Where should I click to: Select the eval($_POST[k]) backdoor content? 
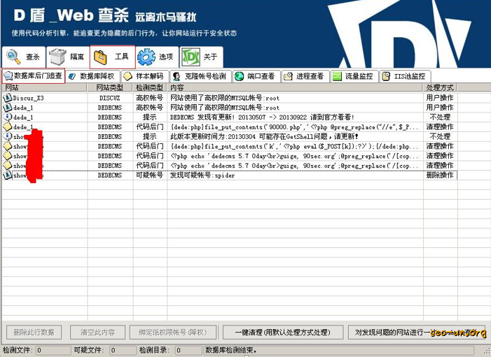[x=294, y=147]
